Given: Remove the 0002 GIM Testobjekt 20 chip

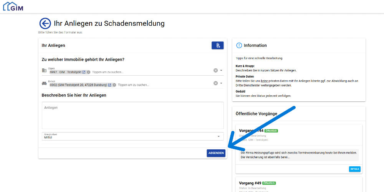Looking at the screenshot, I should click(x=114, y=85).
